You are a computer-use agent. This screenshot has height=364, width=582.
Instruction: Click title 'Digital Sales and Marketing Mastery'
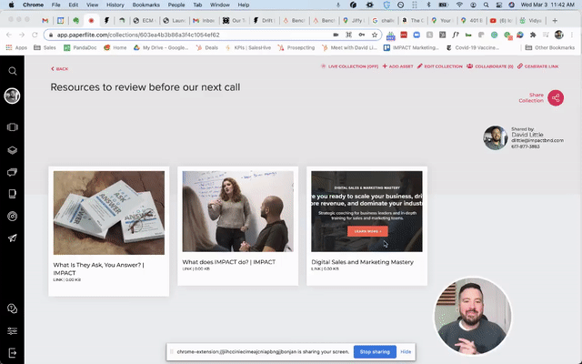pyautogui.click(x=362, y=262)
